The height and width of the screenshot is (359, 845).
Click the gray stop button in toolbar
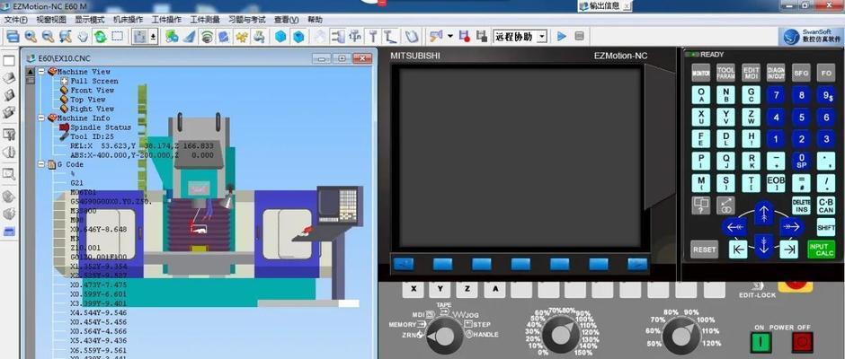click(x=579, y=37)
